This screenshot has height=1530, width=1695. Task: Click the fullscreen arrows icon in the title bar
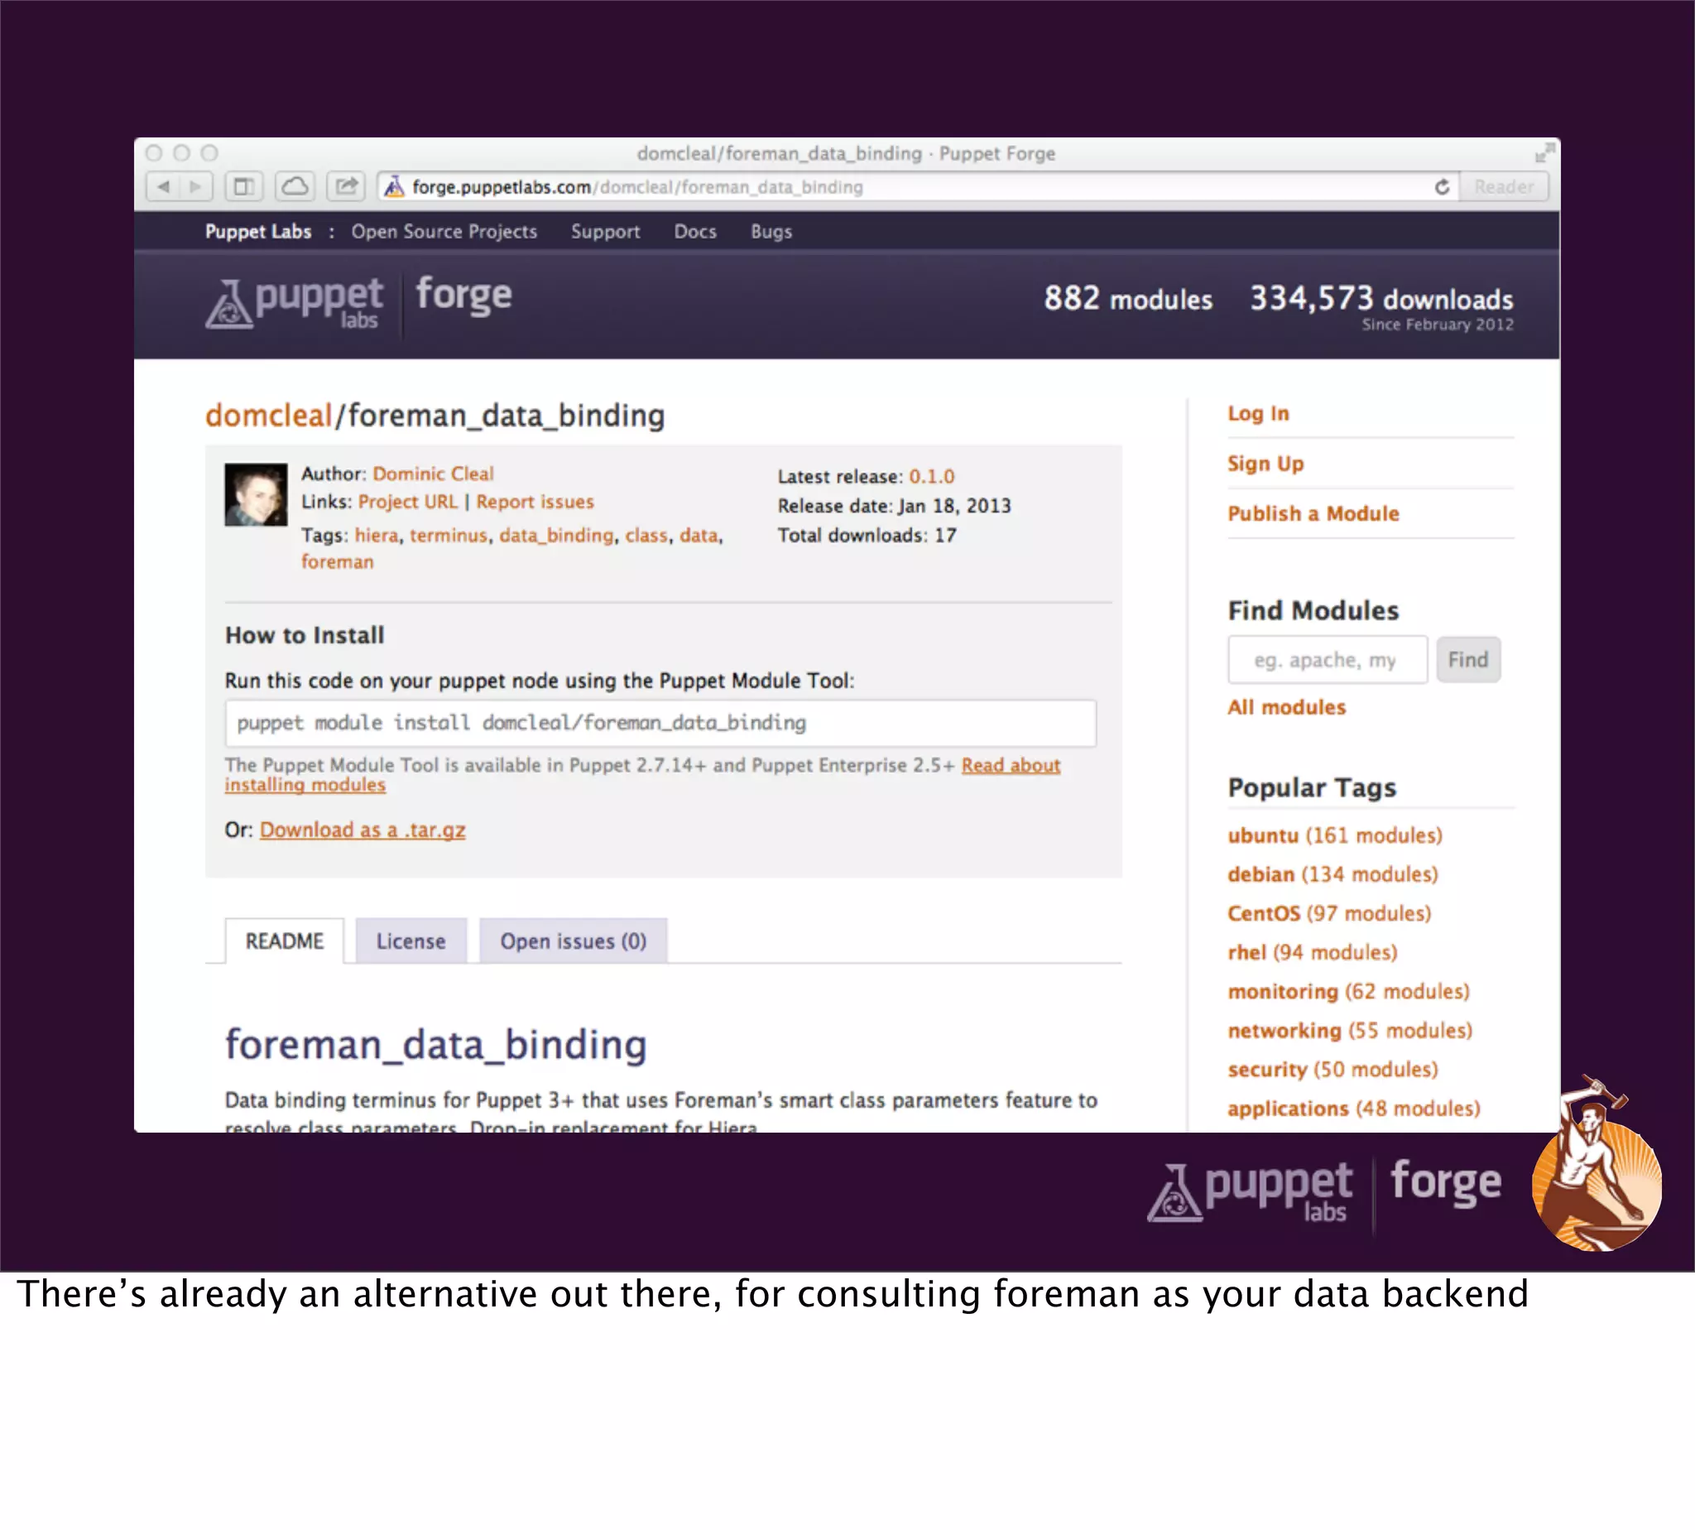[x=1544, y=153]
